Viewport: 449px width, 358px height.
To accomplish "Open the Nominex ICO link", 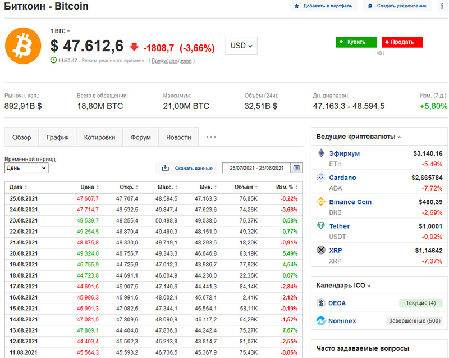I will (x=342, y=321).
